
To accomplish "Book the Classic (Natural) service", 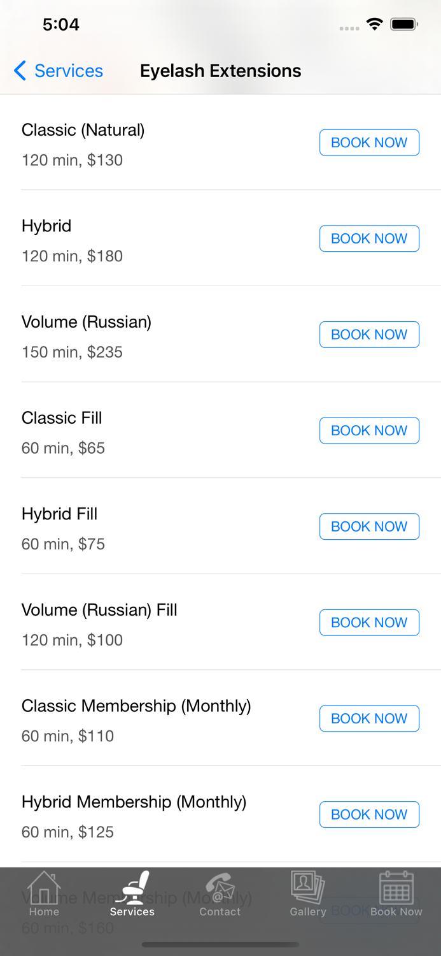I will click(369, 143).
